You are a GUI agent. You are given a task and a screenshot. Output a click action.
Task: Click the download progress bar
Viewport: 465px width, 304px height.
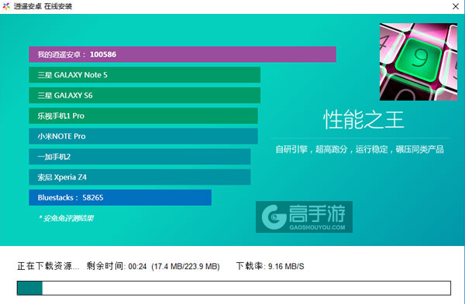pyautogui.click(x=234, y=288)
